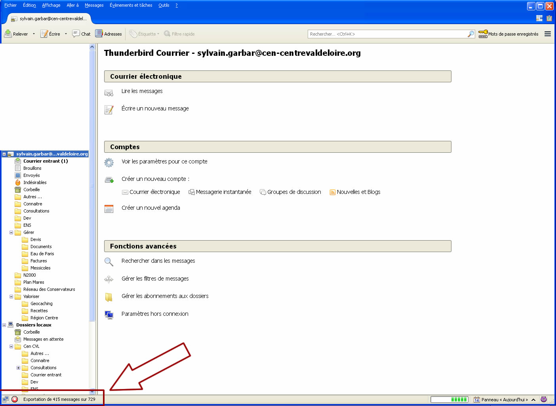
Task: Collapse the Gérer folder tree
Action: pos(11,233)
